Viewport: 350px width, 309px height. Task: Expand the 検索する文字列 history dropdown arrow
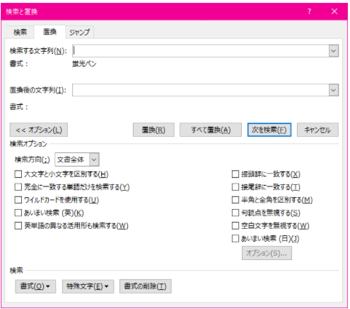tap(334, 51)
